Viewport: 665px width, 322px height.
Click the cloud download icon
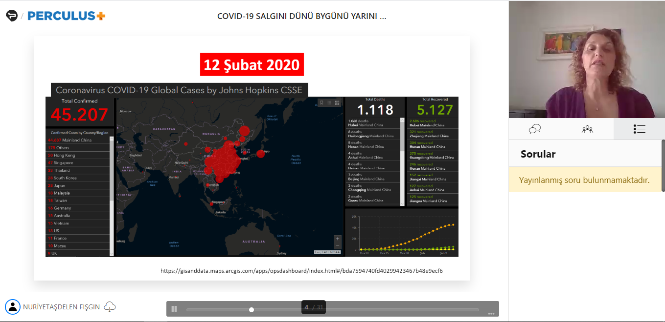coord(110,307)
